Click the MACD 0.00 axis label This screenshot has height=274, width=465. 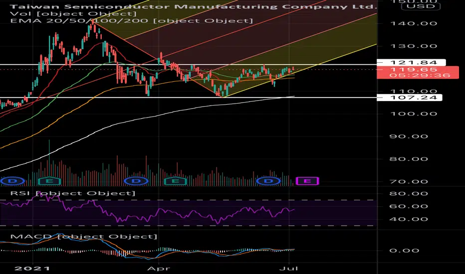404,251
